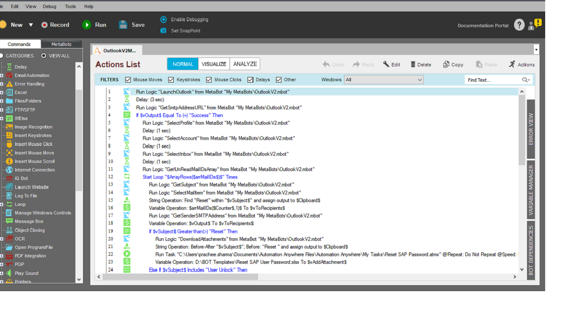
Task: Switch to VISUALIZE view
Action: [214, 64]
